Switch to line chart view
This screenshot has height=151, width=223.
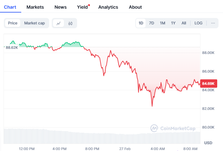(x=58, y=23)
